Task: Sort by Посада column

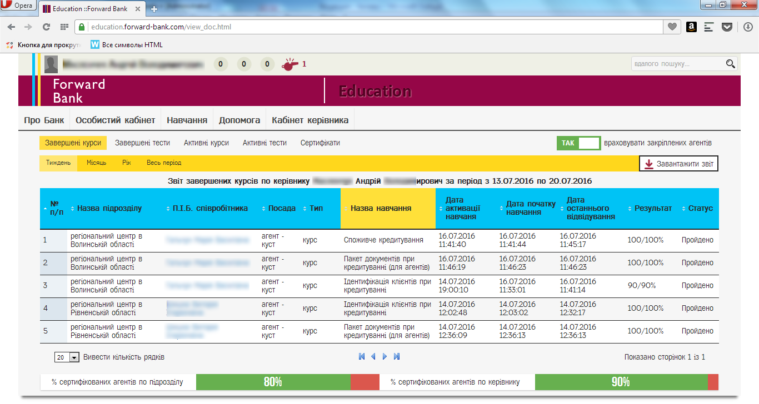Action: (278, 209)
